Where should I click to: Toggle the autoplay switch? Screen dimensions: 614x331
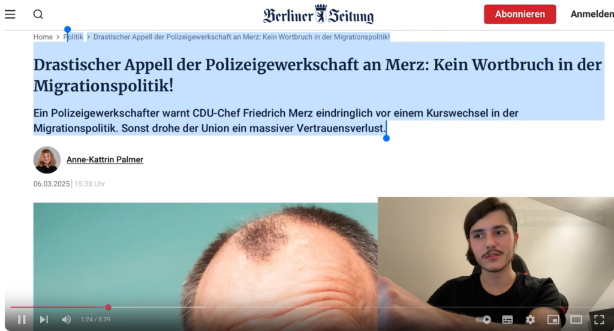[483, 320]
